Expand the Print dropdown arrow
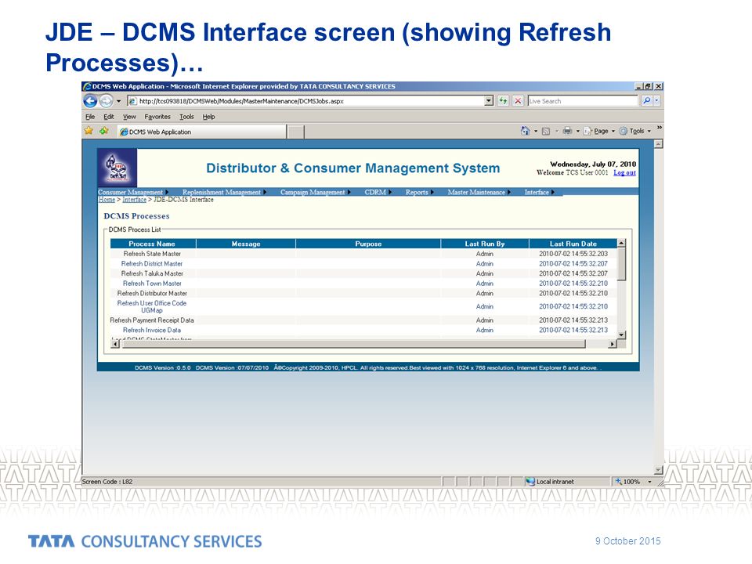The width and height of the screenshot is (752, 564). point(577,131)
